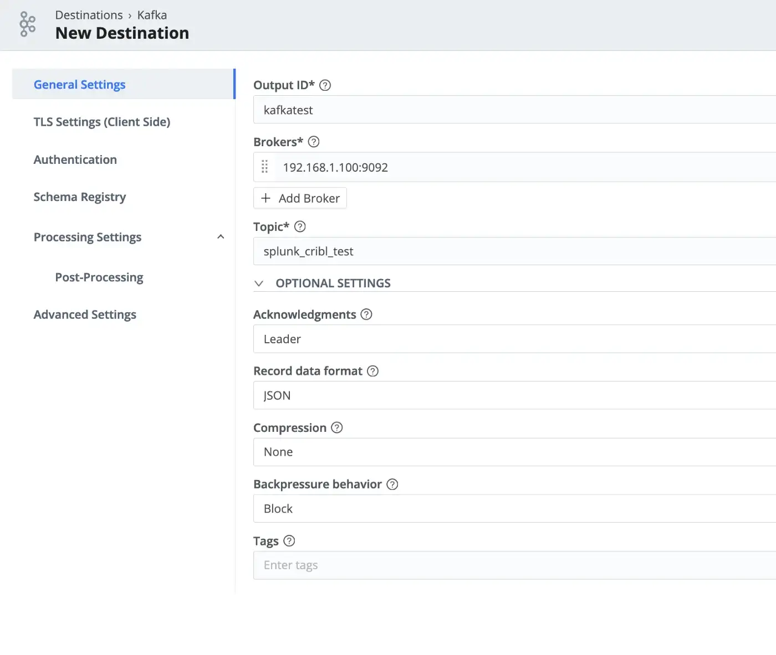
Task: Open help icon next to Record data format
Action: pos(373,371)
